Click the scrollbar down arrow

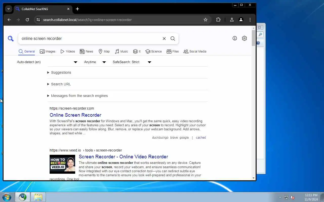[x=254, y=178]
